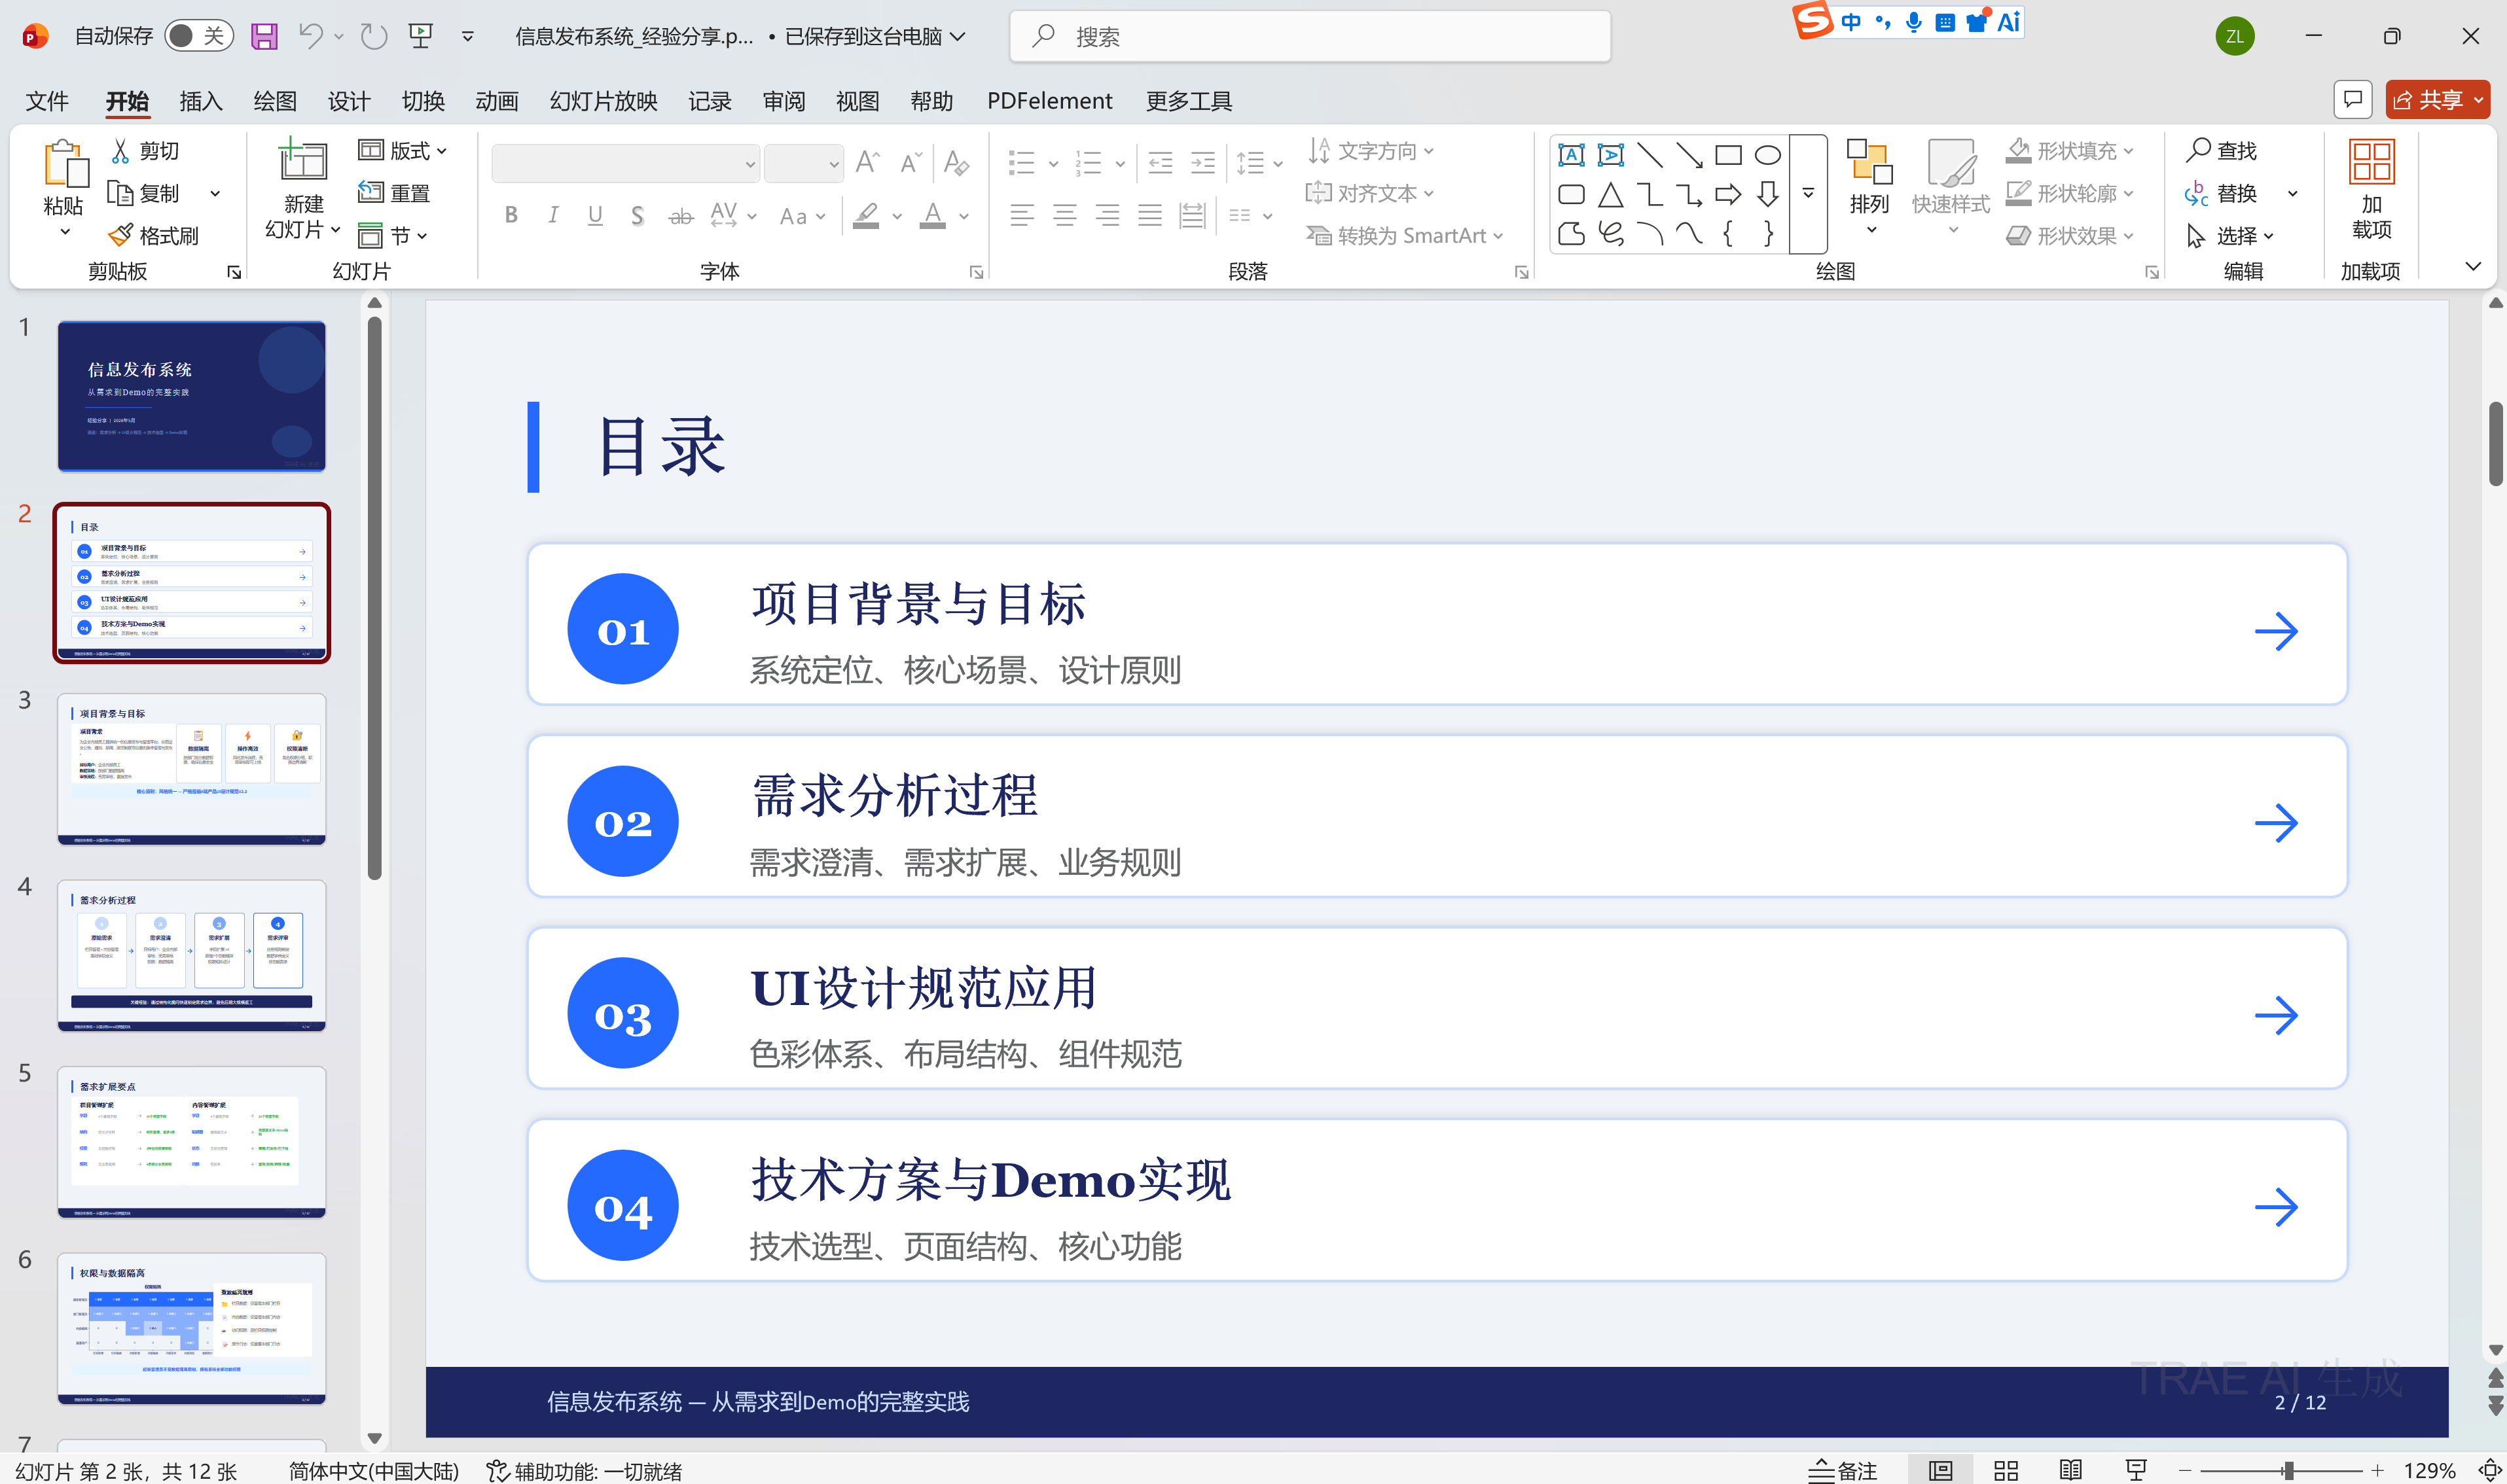Click the Italic I icon
The image size is (2507, 1484).
(x=553, y=215)
